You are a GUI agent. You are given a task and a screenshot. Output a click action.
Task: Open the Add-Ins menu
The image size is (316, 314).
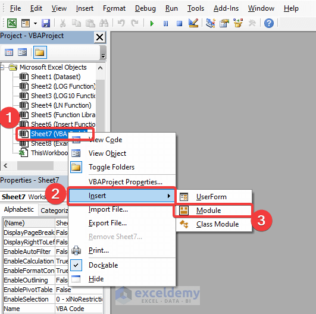pyautogui.click(x=226, y=8)
